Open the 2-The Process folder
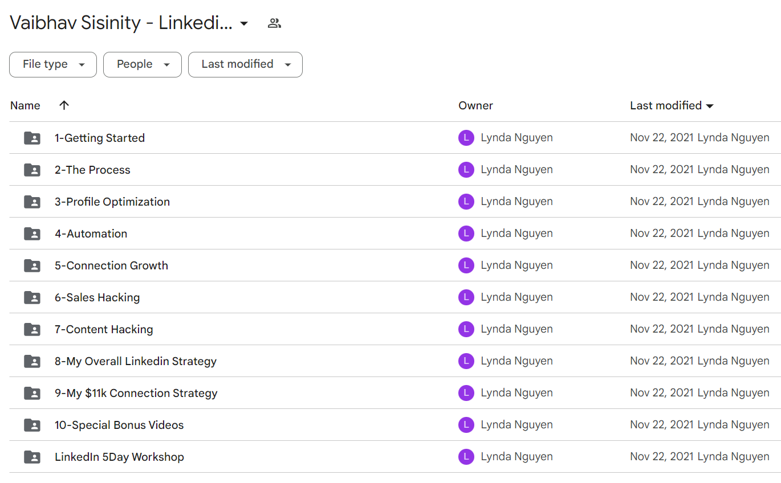Screen dimensions: 781x483 click(x=92, y=170)
